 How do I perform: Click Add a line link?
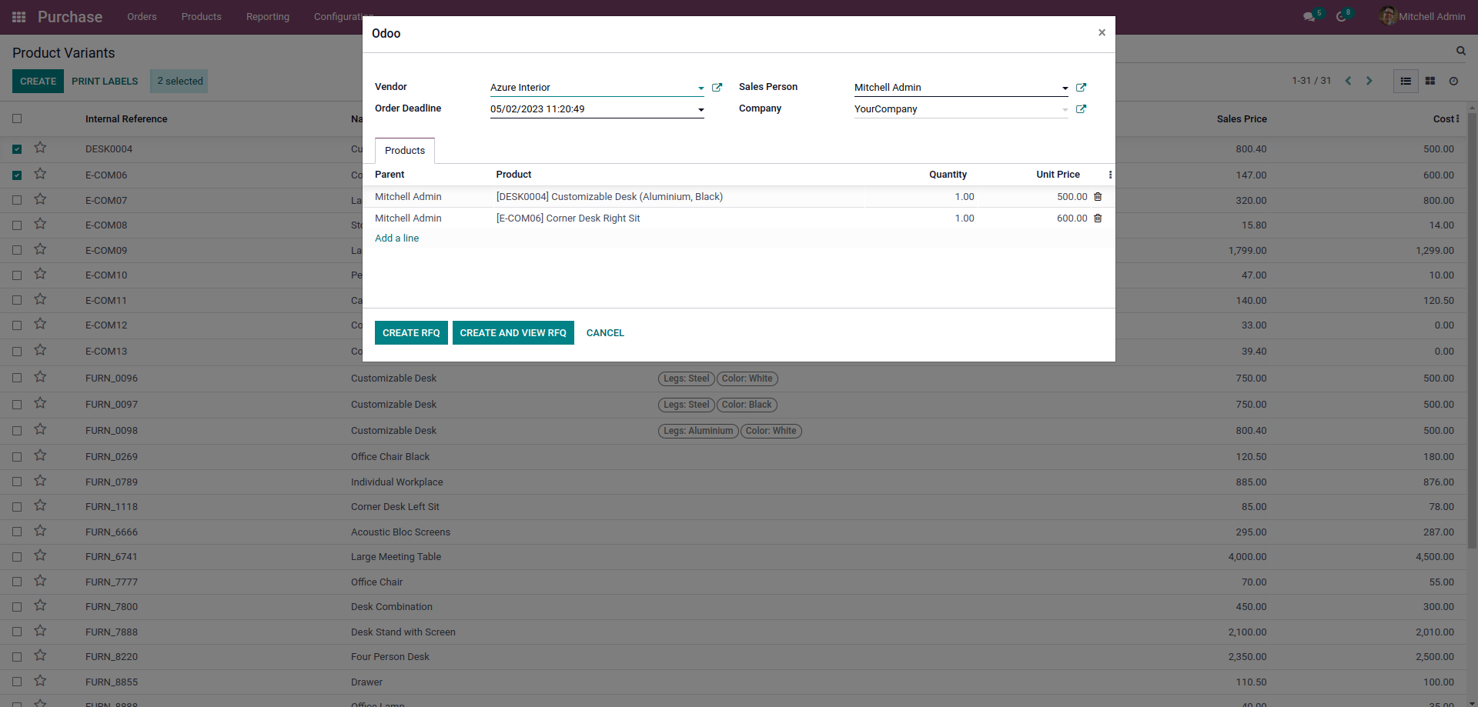click(397, 238)
